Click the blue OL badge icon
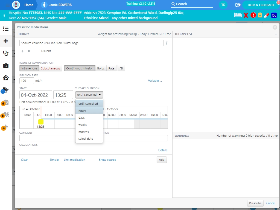 (x=274, y=15)
